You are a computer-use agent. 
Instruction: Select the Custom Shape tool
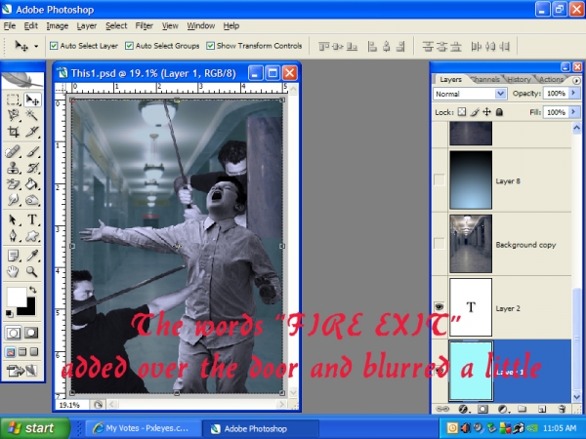[32, 235]
